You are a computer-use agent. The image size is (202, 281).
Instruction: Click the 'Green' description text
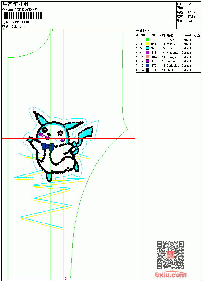[x=170, y=40]
